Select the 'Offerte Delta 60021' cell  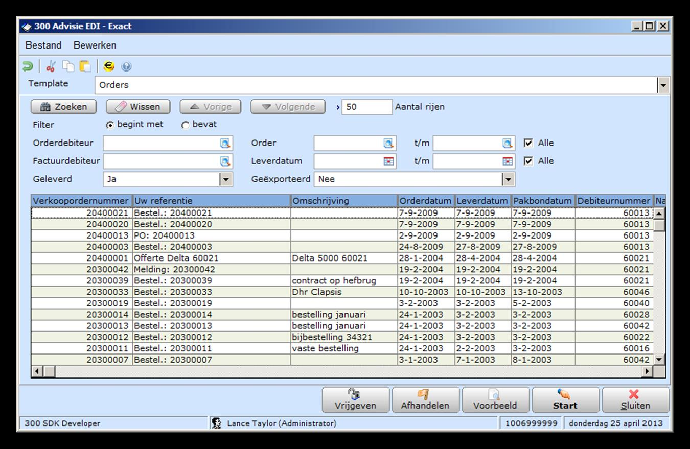coord(212,258)
